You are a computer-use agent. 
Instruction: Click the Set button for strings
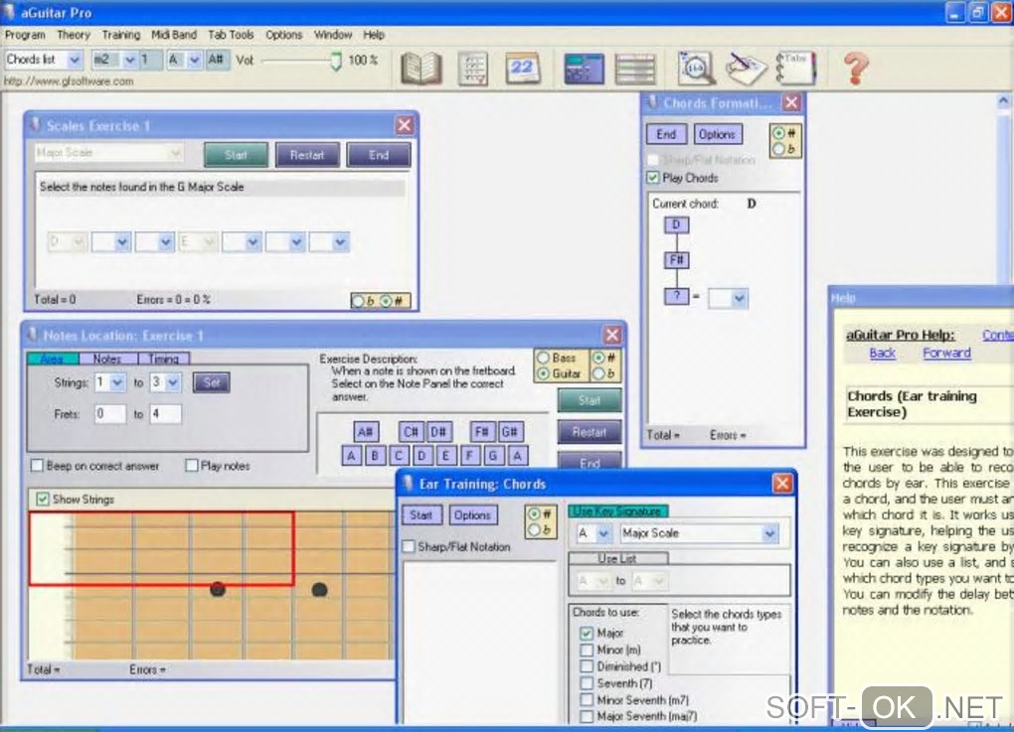tap(212, 382)
